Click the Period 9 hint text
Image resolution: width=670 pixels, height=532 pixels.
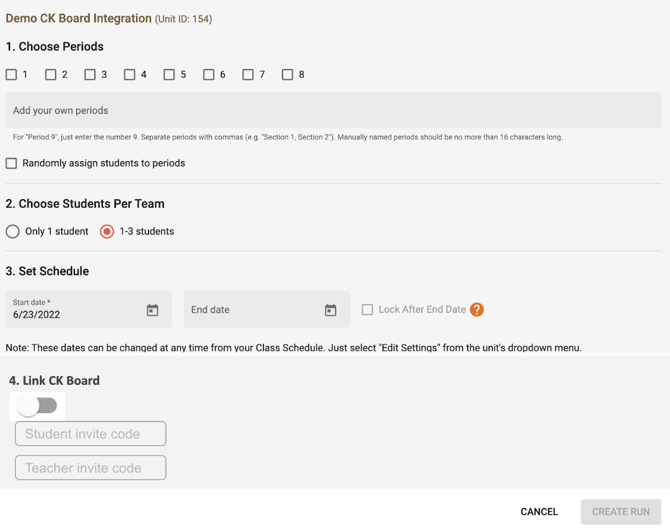click(288, 137)
